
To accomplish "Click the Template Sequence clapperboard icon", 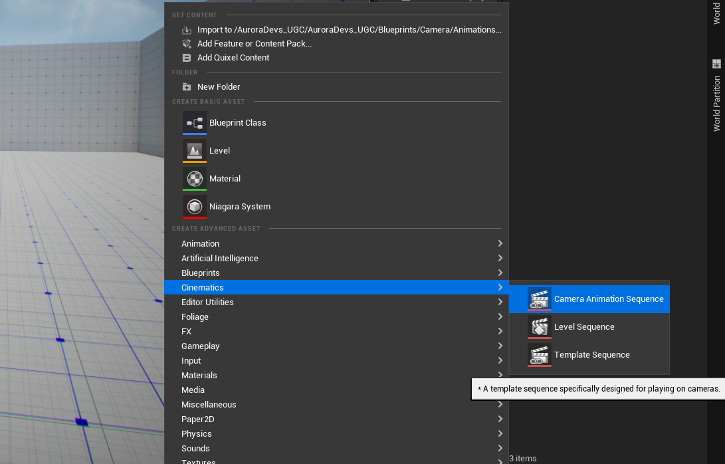I will coord(540,355).
